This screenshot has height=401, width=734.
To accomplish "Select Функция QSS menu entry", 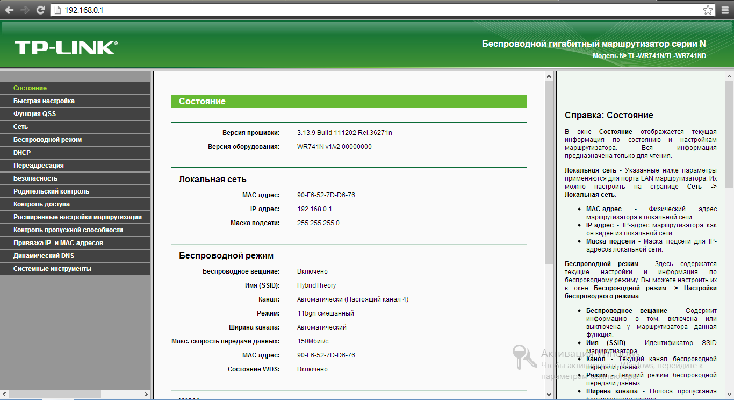I will pyautogui.click(x=75, y=114).
